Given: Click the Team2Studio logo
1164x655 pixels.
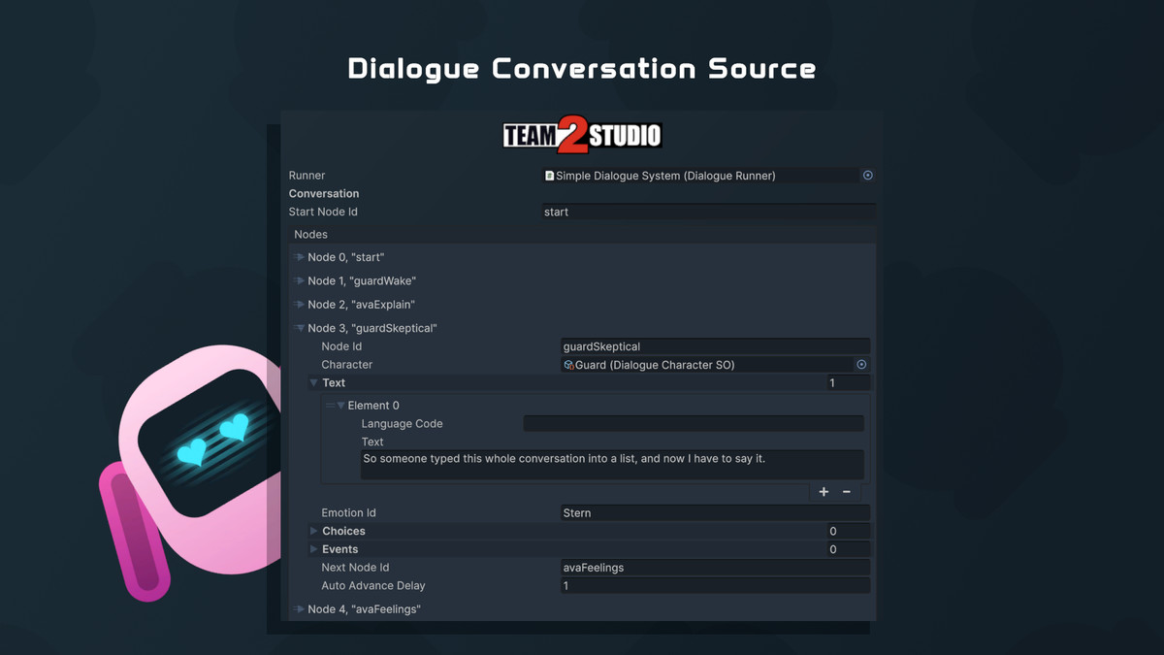Looking at the screenshot, I should [582, 136].
